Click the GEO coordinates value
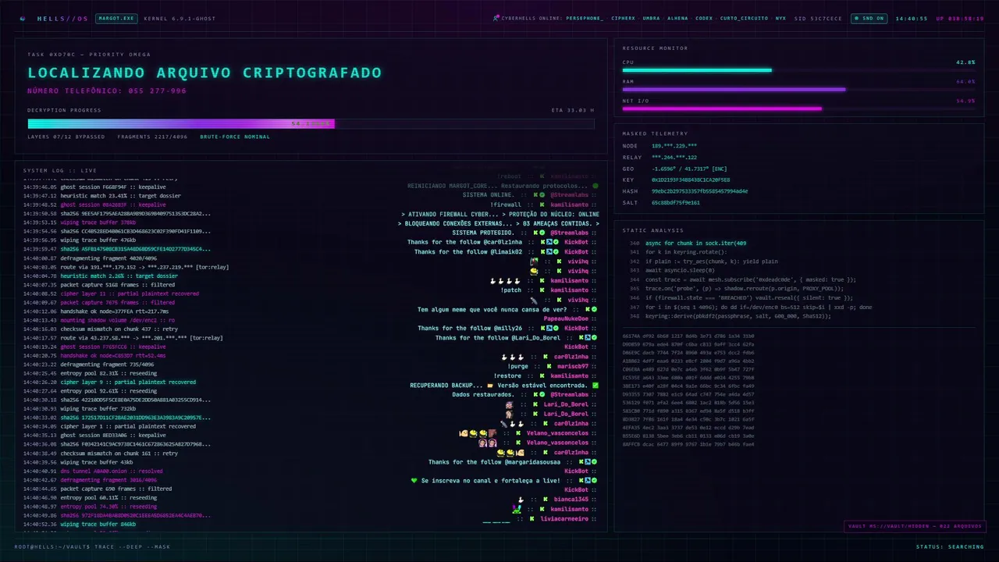 click(689, 169)
